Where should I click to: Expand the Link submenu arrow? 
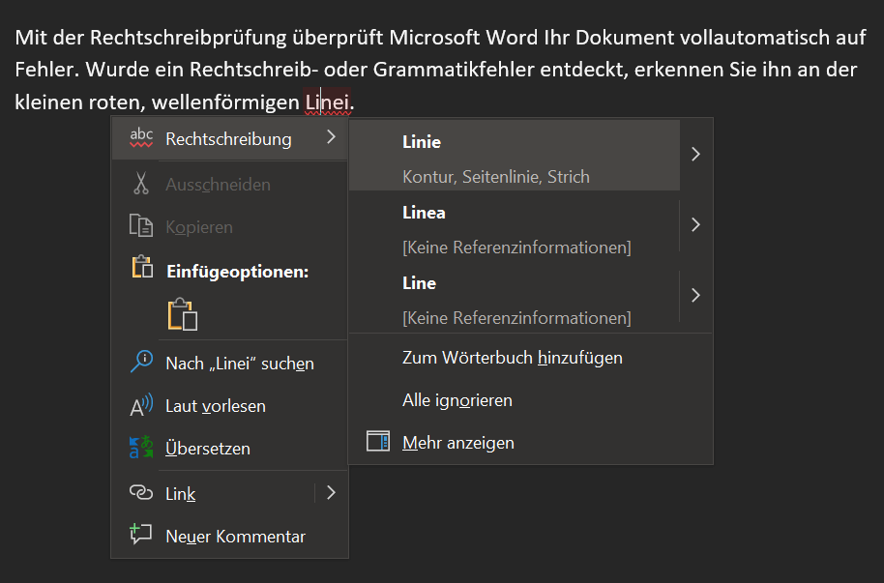pyautogui.click(x=332, y=493)
